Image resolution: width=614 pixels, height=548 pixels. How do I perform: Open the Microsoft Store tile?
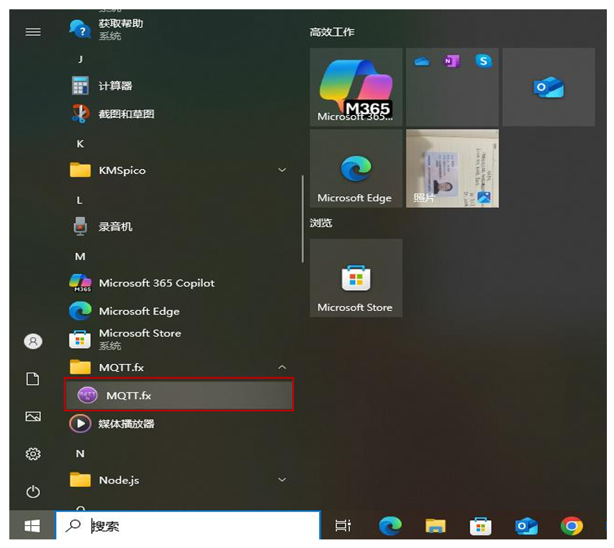pos(356,278)
